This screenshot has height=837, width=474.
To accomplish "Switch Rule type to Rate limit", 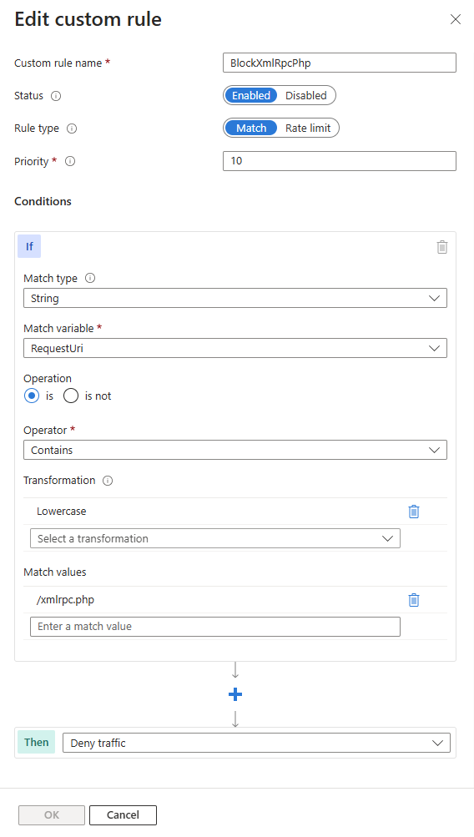I will (308, 129).
